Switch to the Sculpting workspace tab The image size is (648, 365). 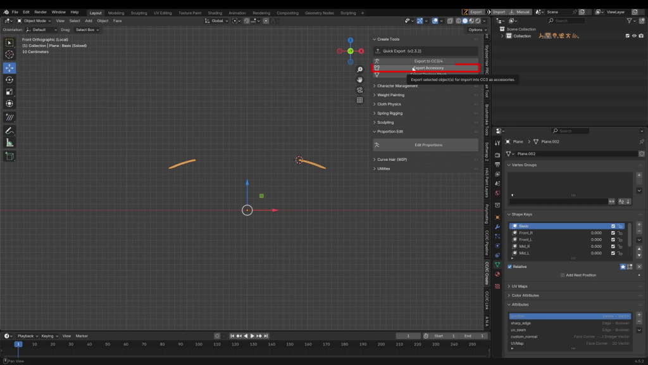tap(139, 13)
